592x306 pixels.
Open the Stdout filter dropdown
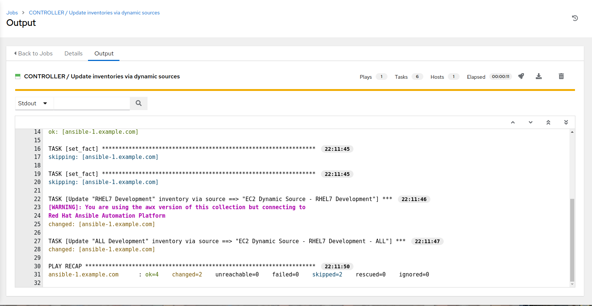34,103
